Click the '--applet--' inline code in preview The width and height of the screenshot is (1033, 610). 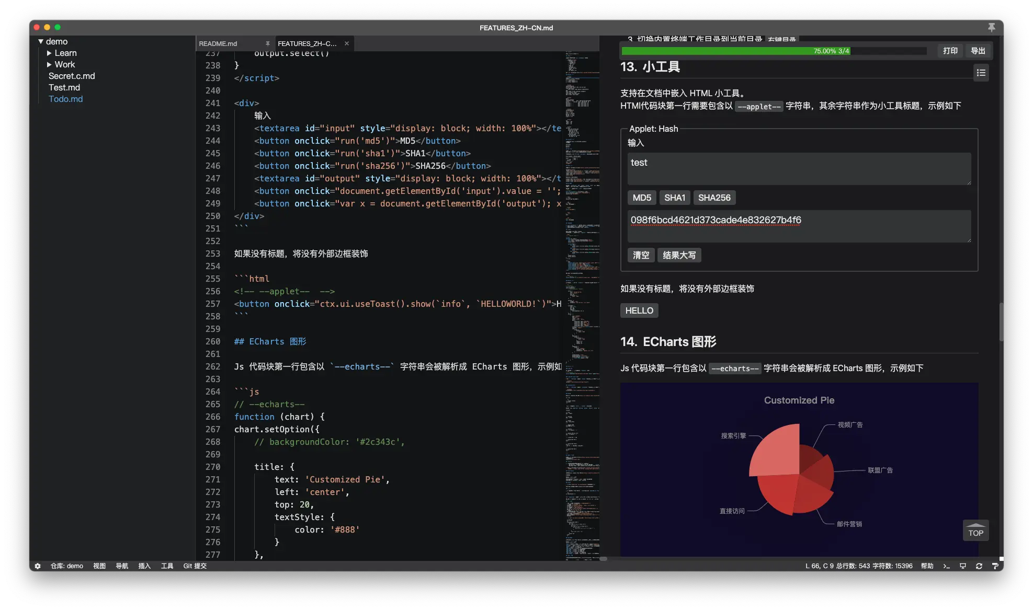[759, 106]
